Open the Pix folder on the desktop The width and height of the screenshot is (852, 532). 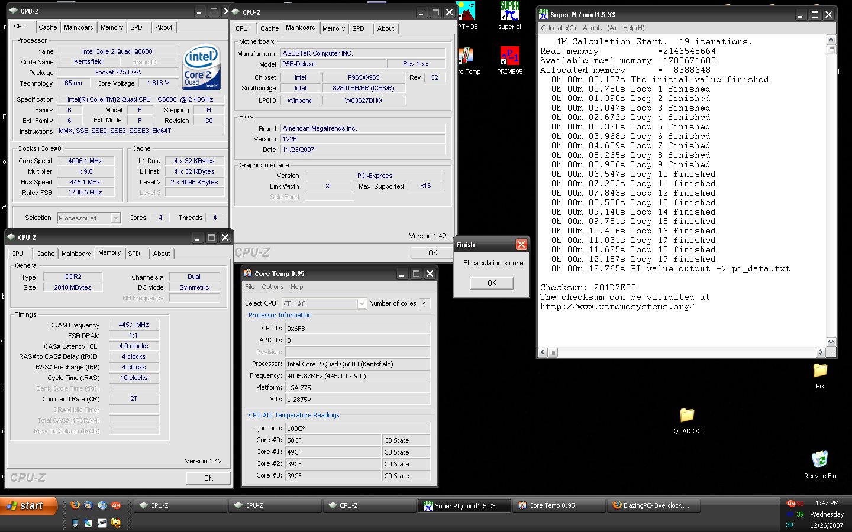pyautogui.click(x=820, y=376)
